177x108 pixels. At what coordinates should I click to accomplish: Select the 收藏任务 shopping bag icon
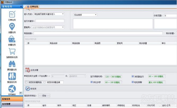pos(12,39)
